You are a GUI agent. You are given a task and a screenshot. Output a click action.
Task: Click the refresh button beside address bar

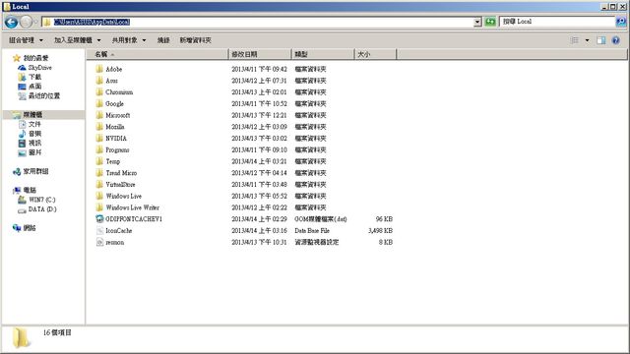point(490,22)
